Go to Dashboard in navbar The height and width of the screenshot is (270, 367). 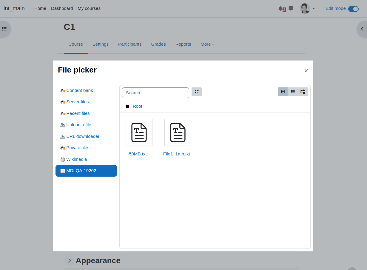point(62,8)
